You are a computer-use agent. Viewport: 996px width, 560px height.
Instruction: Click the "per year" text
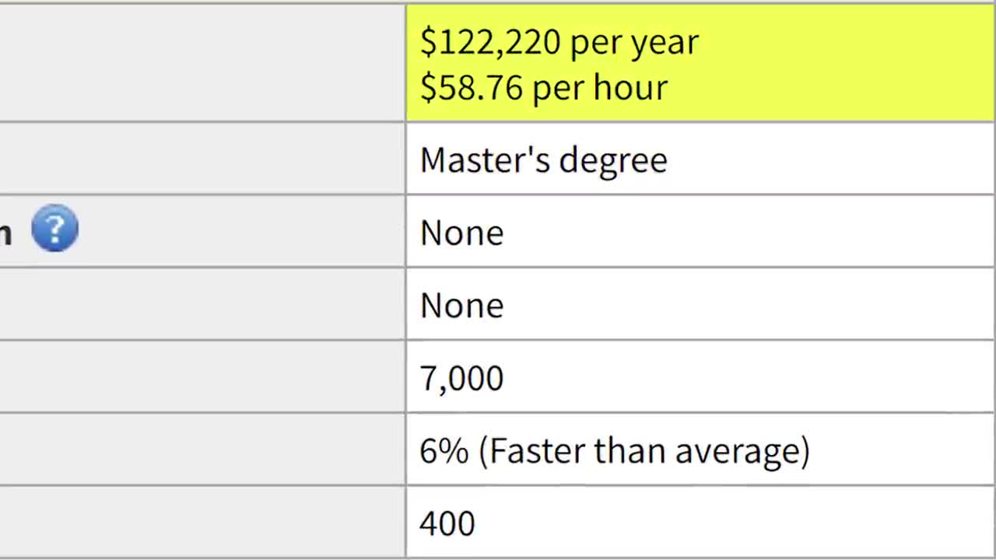(x=634, y=42)
